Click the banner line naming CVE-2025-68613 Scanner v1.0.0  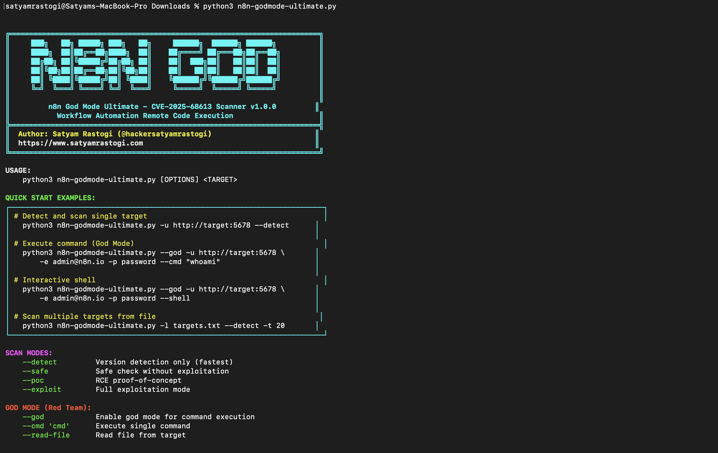pyautogui.click(x=162, y=107)
